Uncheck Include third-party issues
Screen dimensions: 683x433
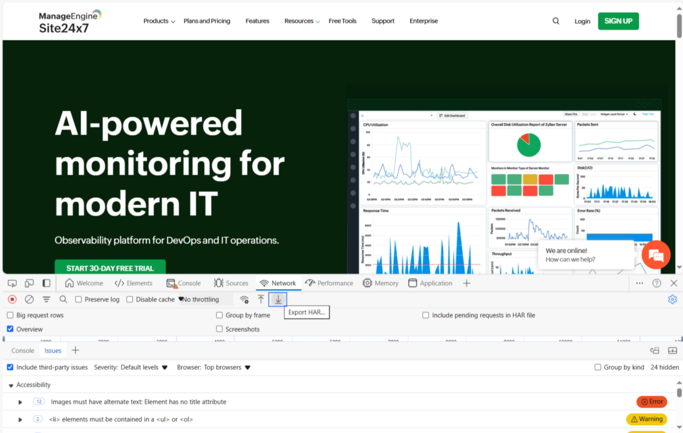click(x=10, y=367)
